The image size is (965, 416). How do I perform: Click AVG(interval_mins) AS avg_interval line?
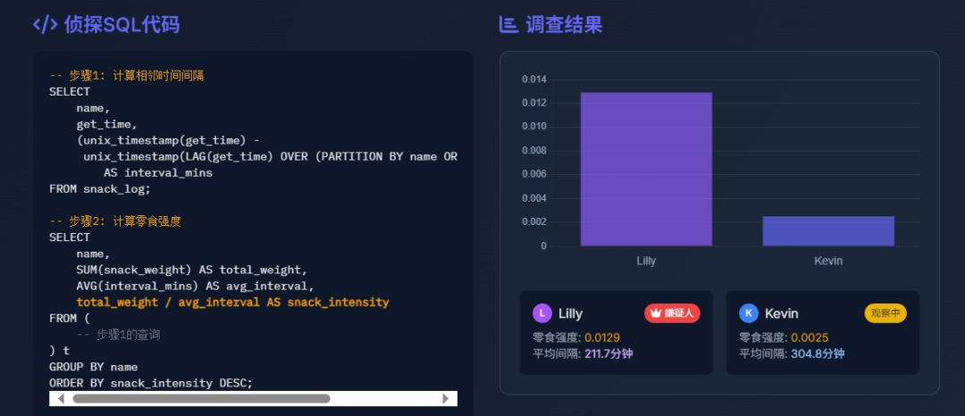195,287
